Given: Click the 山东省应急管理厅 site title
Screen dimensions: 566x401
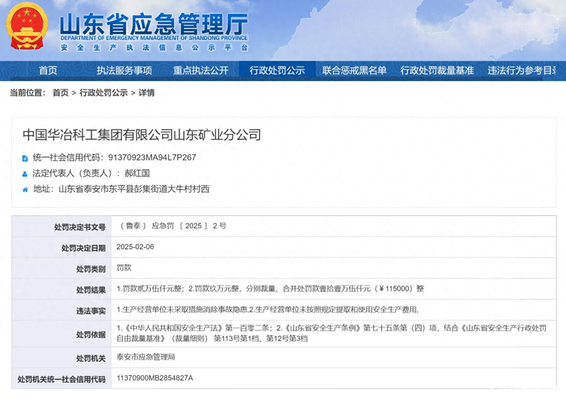Looking at the screenshot, I should point(154,24).
